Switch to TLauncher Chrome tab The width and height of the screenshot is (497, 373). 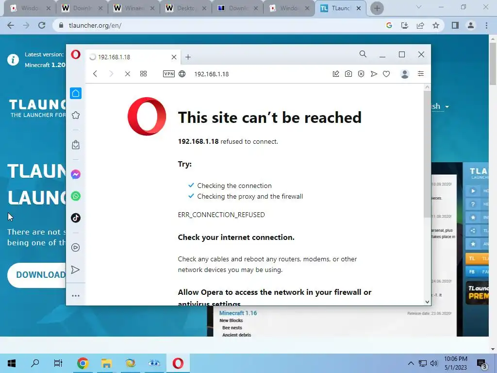pyautogui.click(x=340, y=8)
